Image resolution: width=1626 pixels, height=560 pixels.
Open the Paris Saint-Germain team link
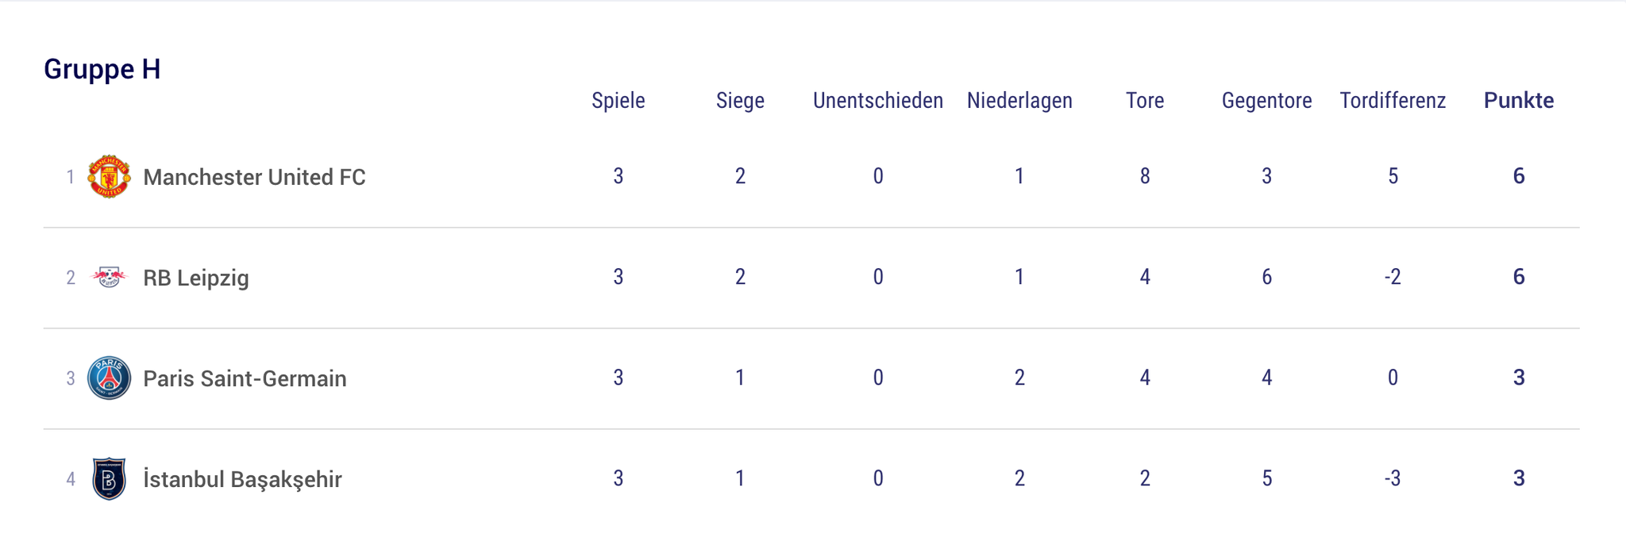(245, 378)
